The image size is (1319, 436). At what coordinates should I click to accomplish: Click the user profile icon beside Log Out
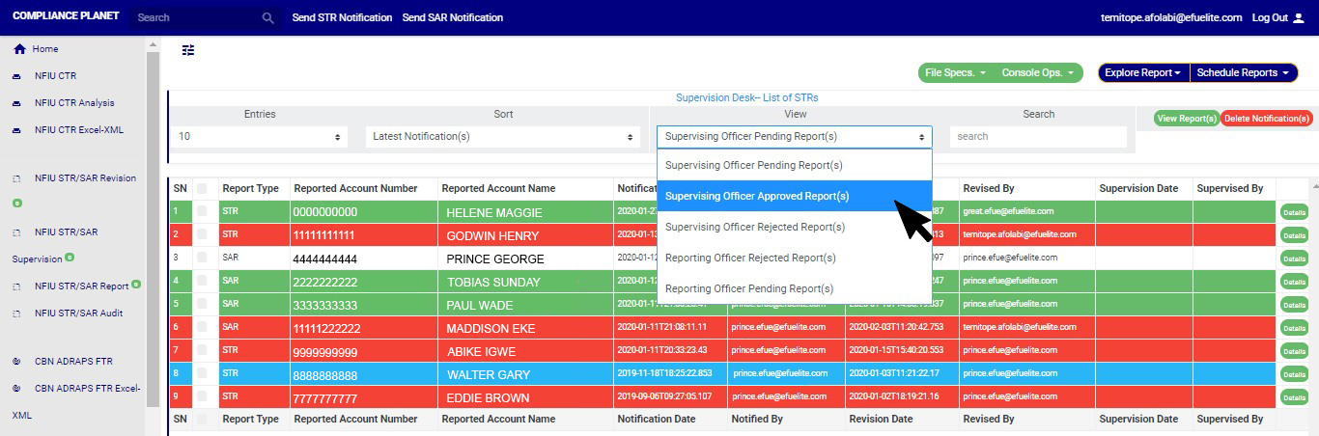[x=1298, y=17]
